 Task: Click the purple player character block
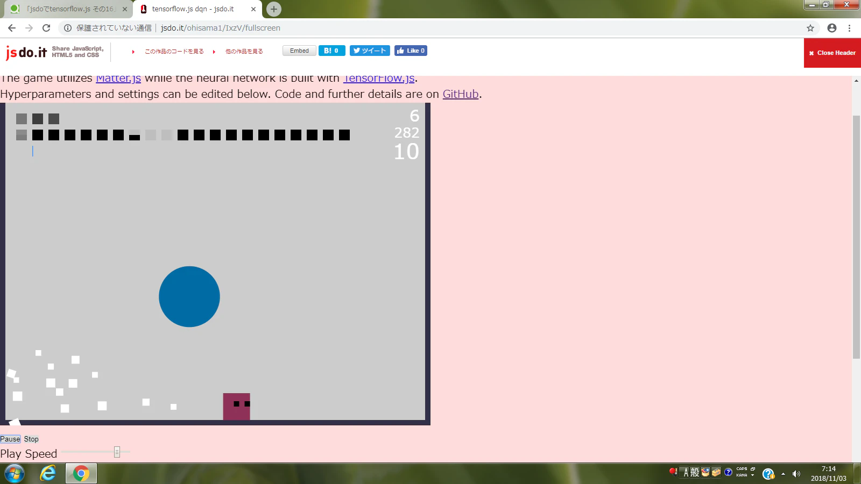click(x=237, y=407)
